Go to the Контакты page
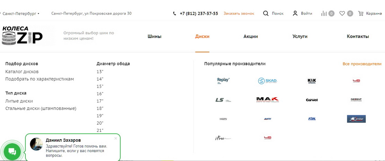 tap(358, 36)
